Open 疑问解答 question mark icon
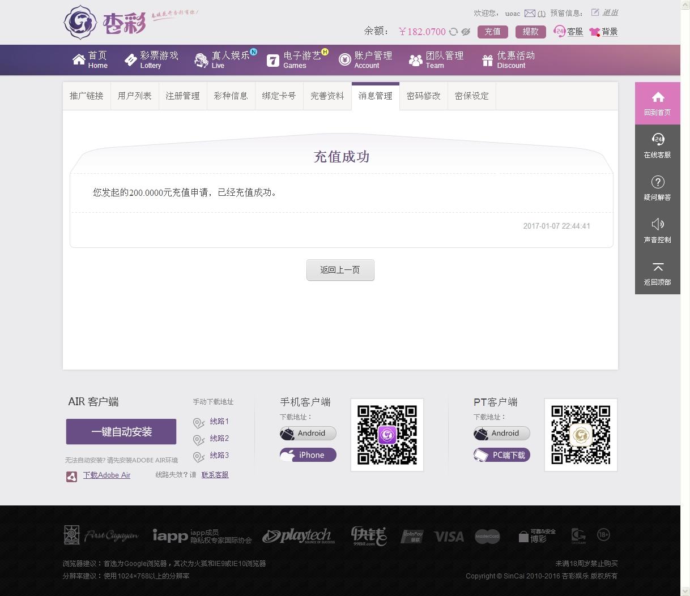Screen dimensions: 690x596 point(658,182)
